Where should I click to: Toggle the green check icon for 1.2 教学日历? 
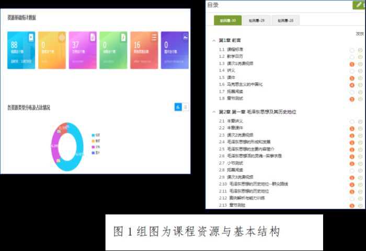[360, 57]
